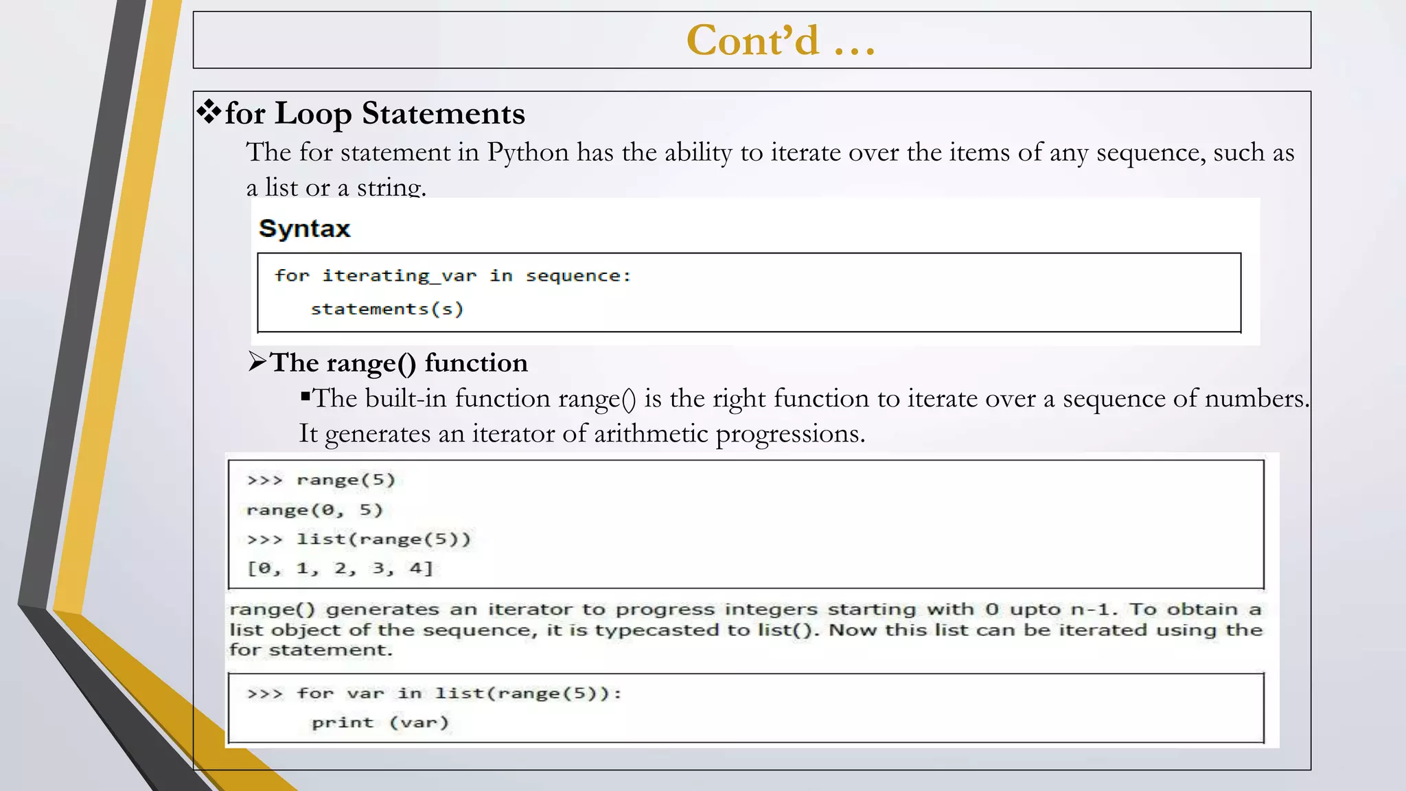
Task: Click the "Syntax" heading
Action: point(304,229)
